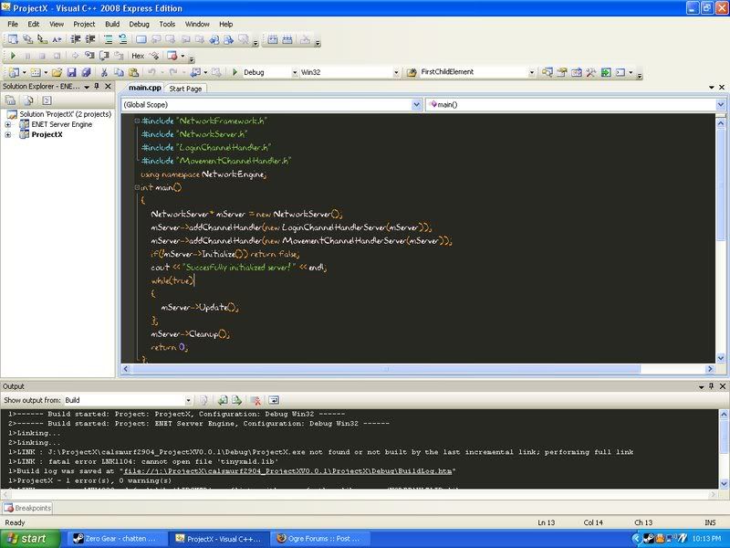
Task: Open the Debug menu
Action: (139, 25)
